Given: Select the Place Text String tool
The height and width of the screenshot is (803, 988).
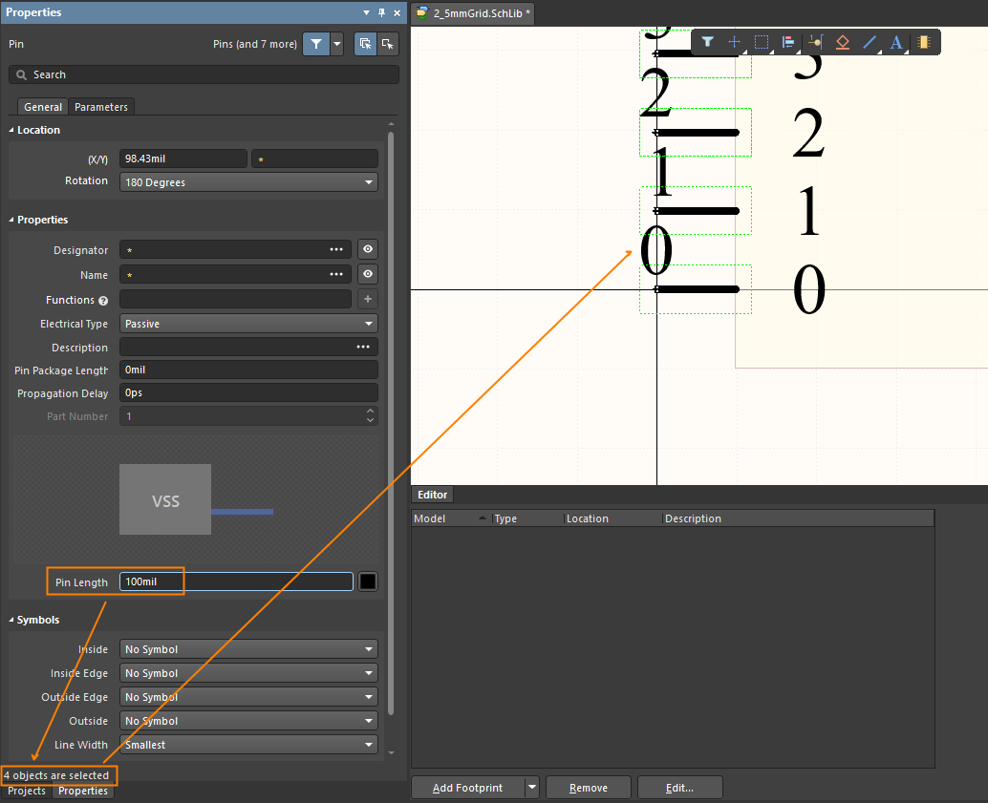Looking at the screenshot, I should (896, 42).
